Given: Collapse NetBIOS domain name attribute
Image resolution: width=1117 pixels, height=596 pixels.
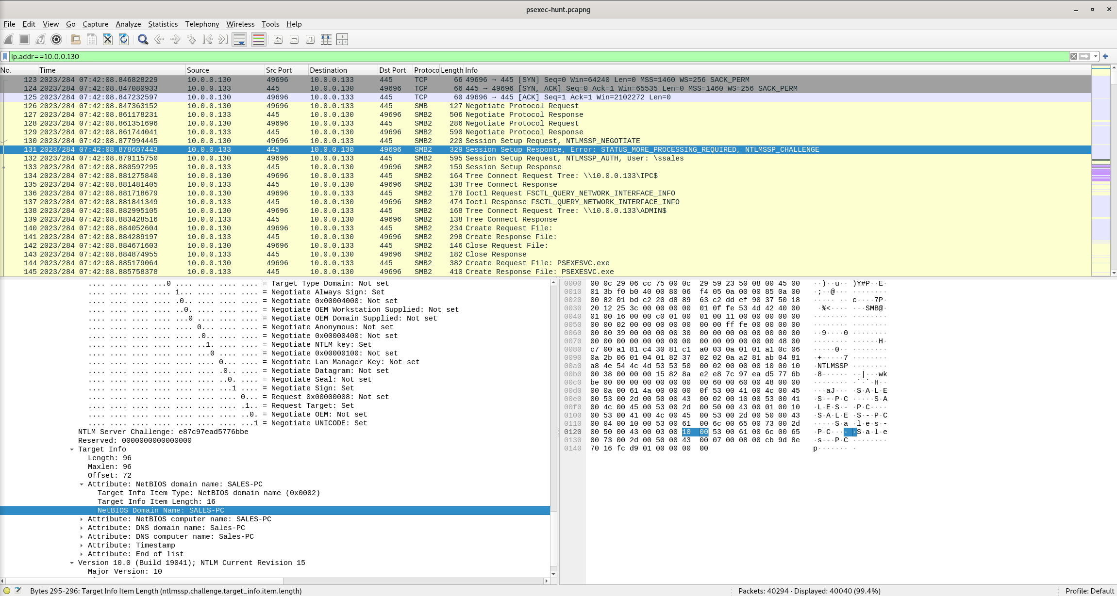Looking at the screenshot, I should click(x=82, y=484).
